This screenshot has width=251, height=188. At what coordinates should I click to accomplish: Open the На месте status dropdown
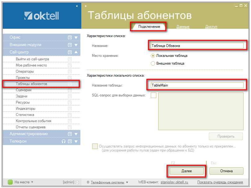coord(32,182)
